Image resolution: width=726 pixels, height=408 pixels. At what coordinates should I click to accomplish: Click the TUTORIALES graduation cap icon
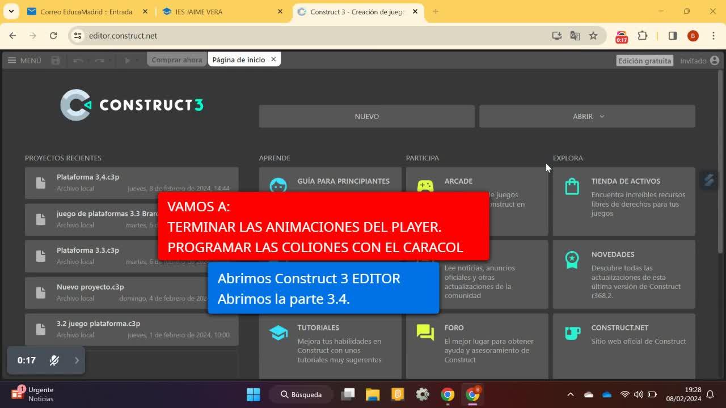coord(278,333)
